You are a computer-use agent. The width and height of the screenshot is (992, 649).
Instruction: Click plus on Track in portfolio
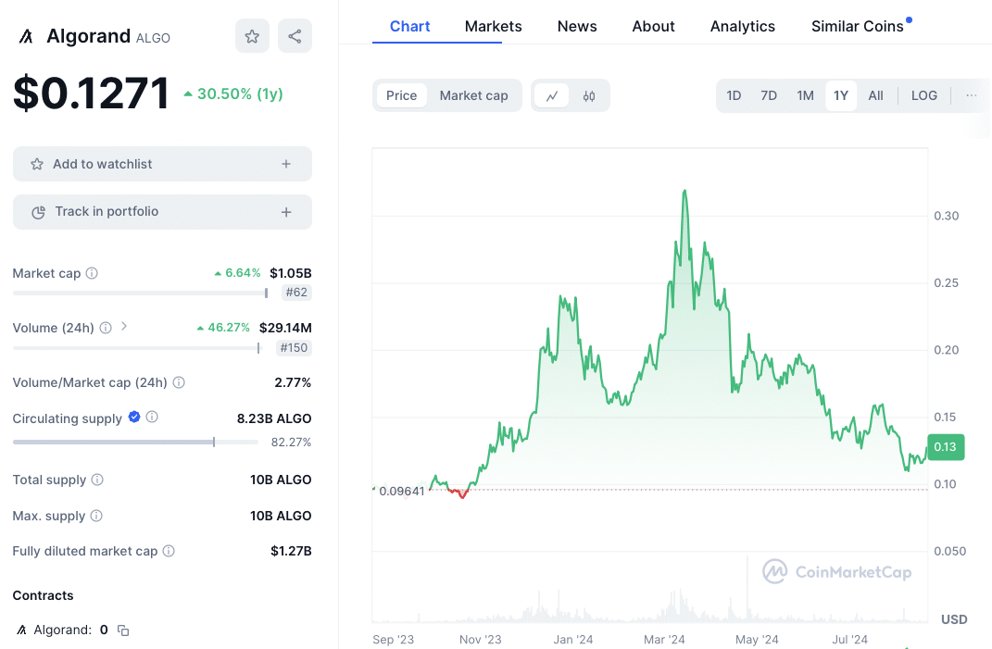[286, 212]
